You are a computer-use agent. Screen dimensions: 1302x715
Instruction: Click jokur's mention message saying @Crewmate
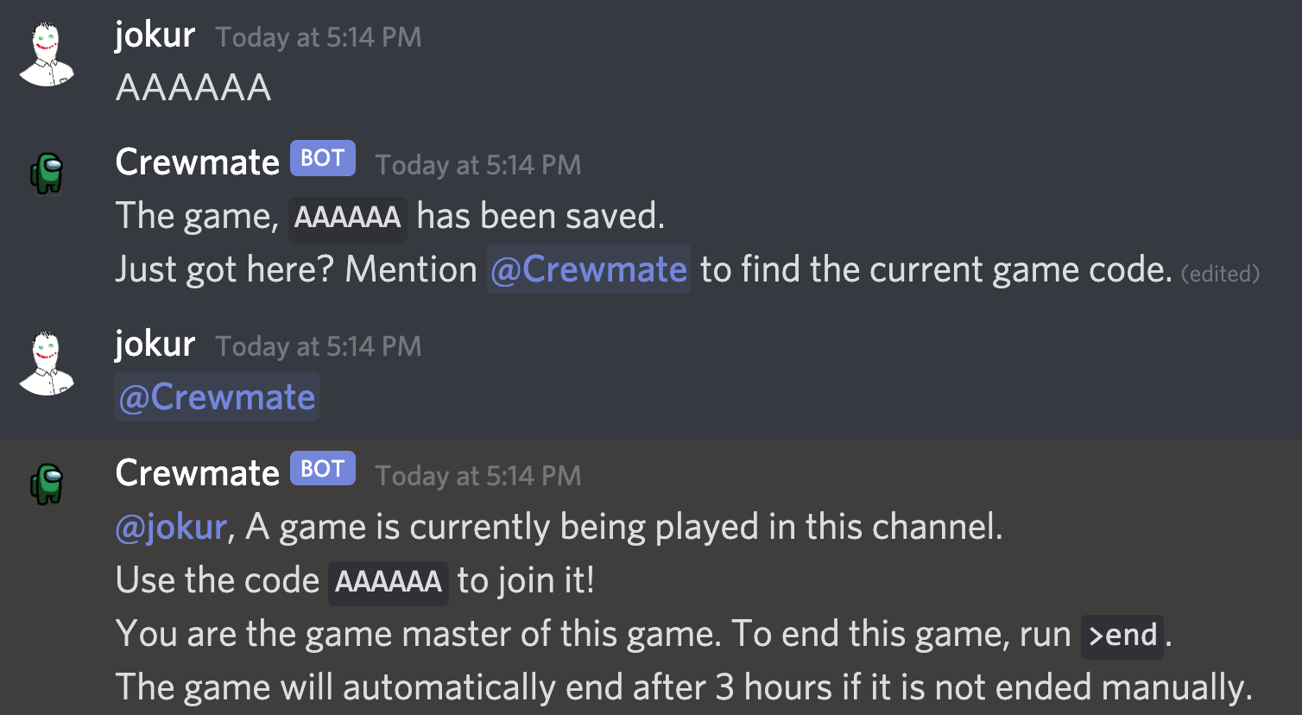click(x=216, y=395)
